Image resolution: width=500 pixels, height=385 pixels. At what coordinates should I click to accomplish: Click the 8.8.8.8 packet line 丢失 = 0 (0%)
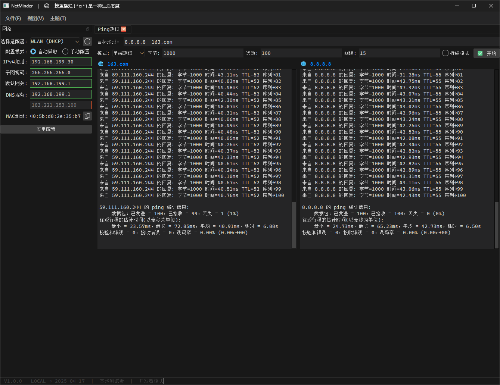pos(379,213)
